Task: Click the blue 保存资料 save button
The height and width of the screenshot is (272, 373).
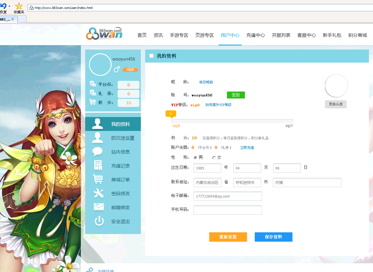Action: click(x=274, y=237)
